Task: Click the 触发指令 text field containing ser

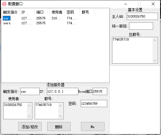Action: coord(30,91)
